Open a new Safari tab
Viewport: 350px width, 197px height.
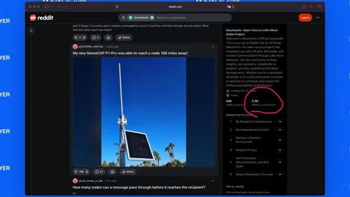[312, 7]
